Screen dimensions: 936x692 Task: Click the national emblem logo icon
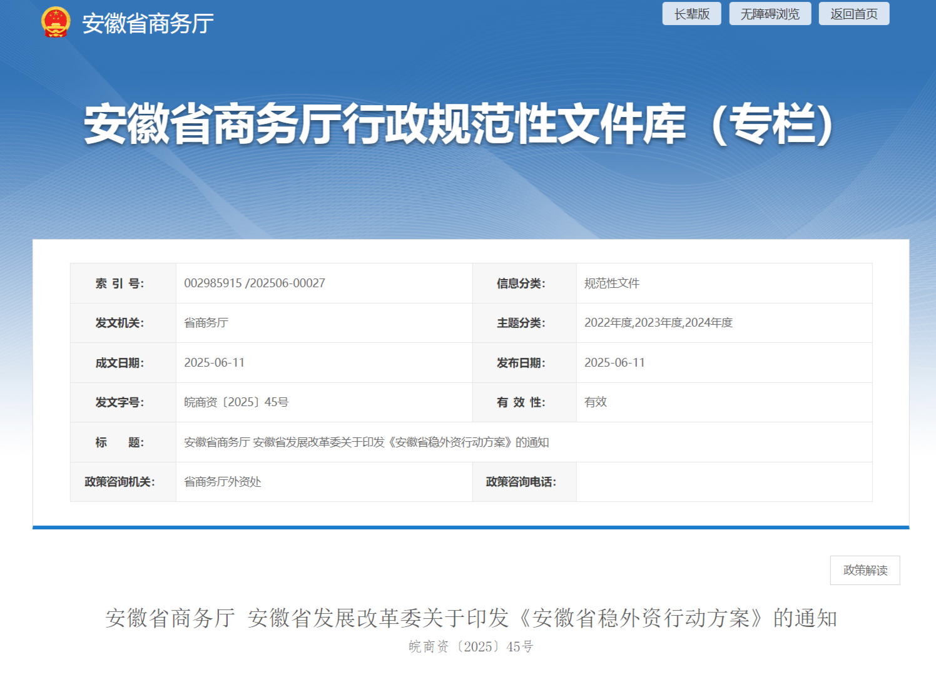point(56,22)
